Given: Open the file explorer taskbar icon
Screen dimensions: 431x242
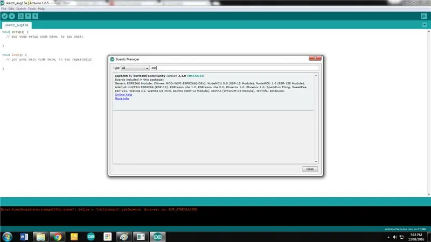Looking at the screenshot, I should pos(41,237).
